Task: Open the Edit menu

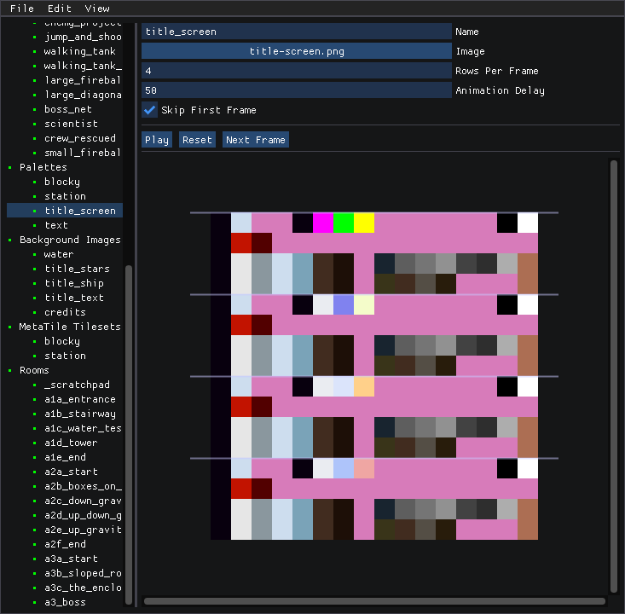Action: click(x=60, y=9)
